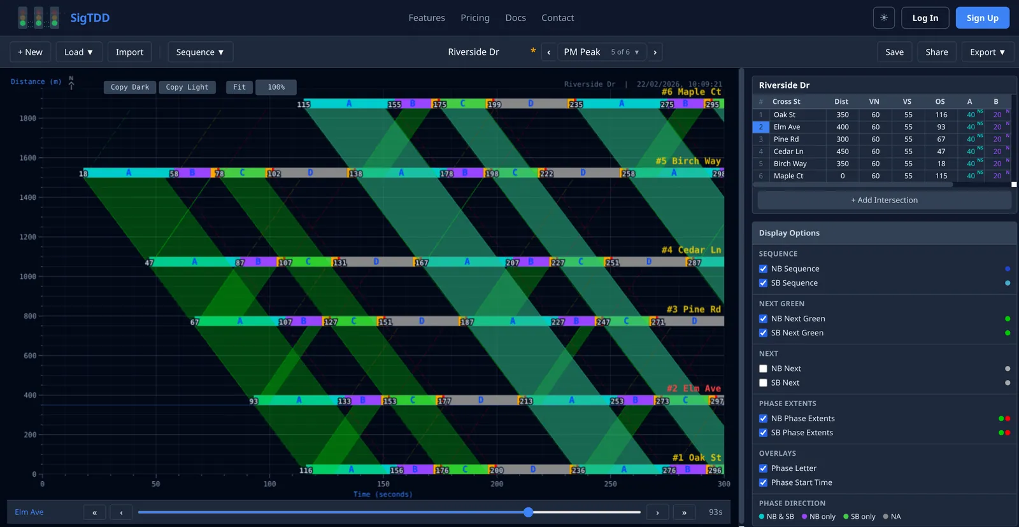Screen dimensions: 1019x527
Task: Jump to end with the double-right arrow
Action: coord(684,512)
